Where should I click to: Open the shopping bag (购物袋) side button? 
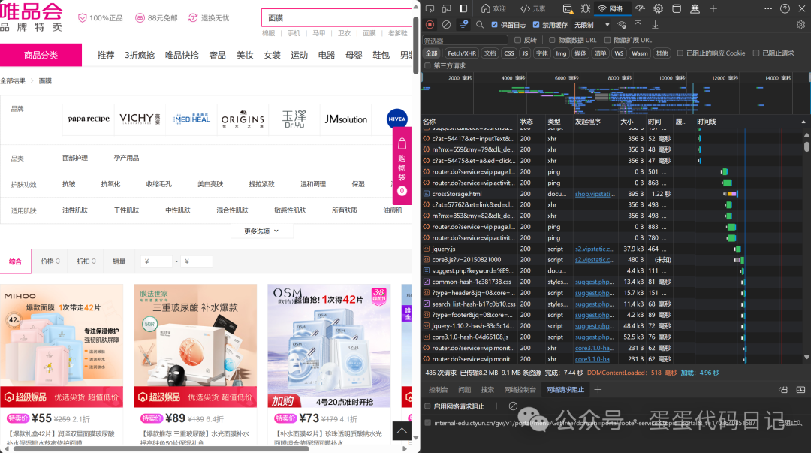402,166
